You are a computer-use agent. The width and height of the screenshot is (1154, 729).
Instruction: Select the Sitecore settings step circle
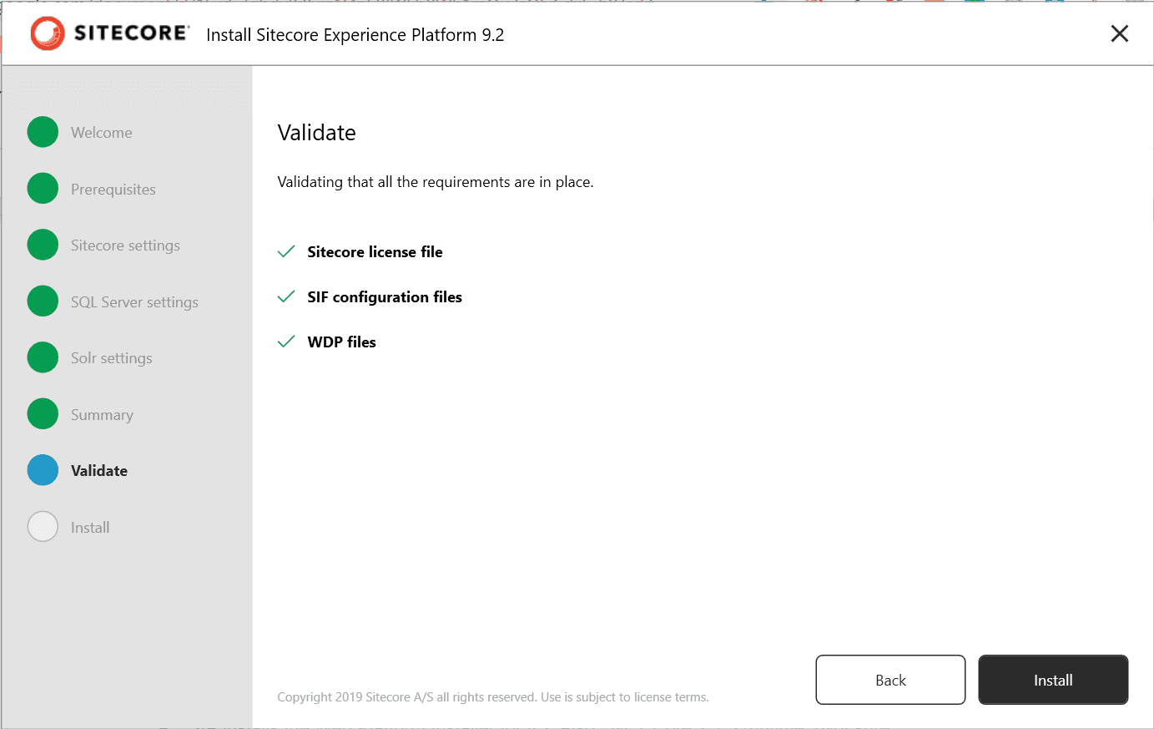43,245
